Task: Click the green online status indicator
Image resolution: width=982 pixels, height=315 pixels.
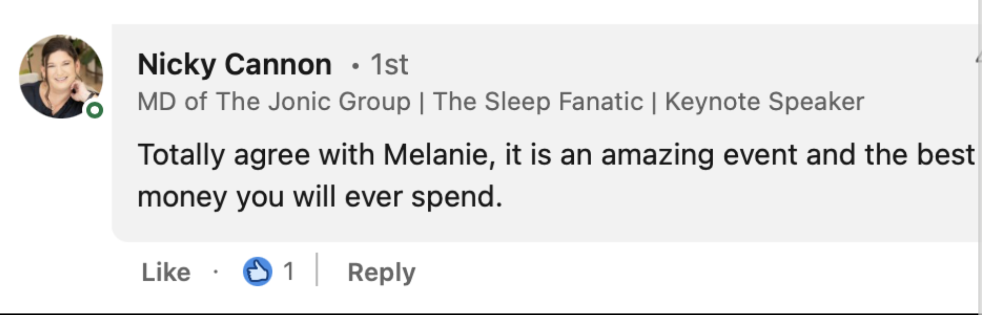Action: click(95, 110)
